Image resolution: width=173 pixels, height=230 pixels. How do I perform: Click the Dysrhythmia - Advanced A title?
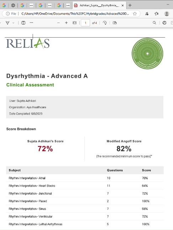click(x=47, y=76)
